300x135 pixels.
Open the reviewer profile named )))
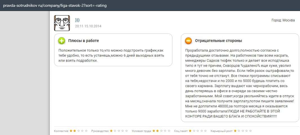77,20
